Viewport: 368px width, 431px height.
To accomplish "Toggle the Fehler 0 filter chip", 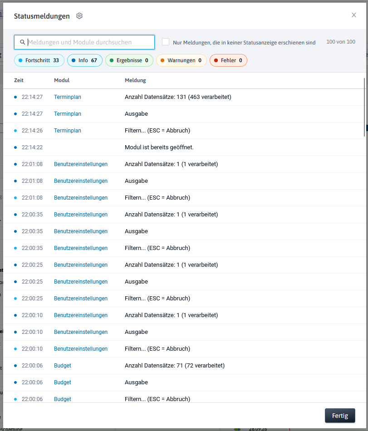I will click(228, 60).
